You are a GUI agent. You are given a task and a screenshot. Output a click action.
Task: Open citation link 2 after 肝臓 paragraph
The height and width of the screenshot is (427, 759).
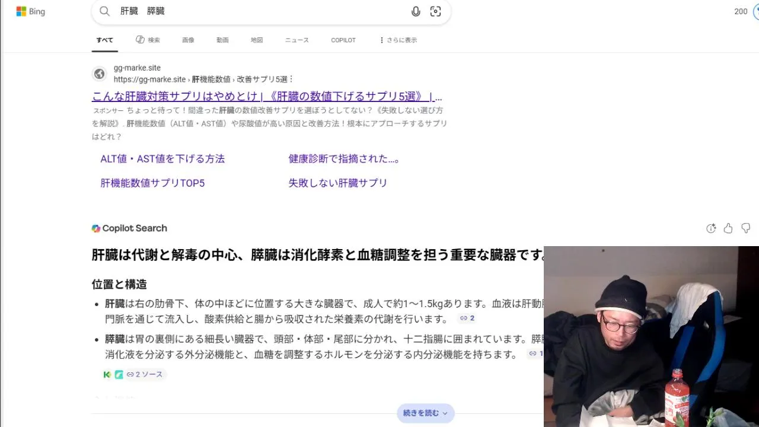(467, 318)
